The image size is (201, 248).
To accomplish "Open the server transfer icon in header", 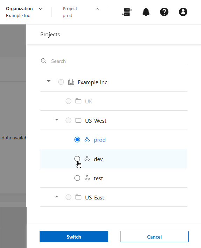I will point(127,12).
